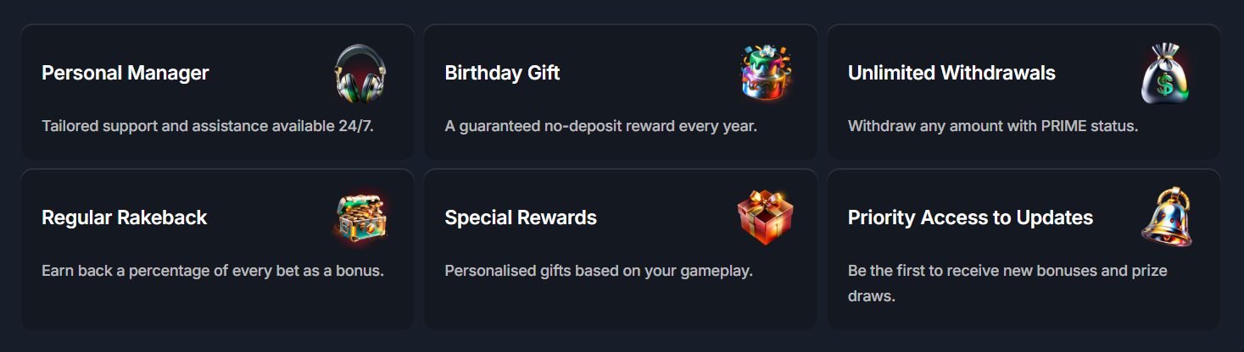Click the 'guaranteed no-deposit reward' text
The width and height of the screenshot is (1244, 352).
coord(600,126)
